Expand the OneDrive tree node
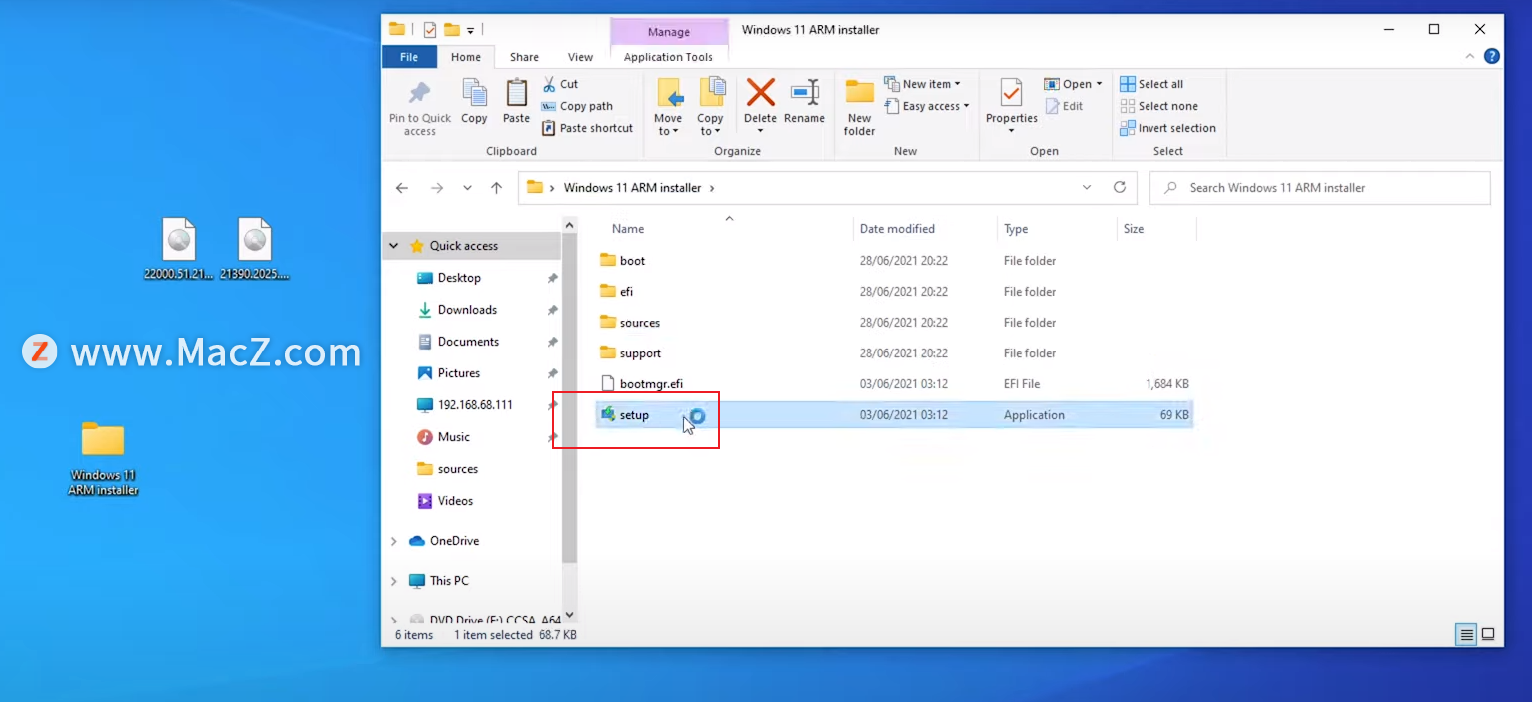This screenshot has width=1532, height=702. pyautogui.click(x=394, y=541)
